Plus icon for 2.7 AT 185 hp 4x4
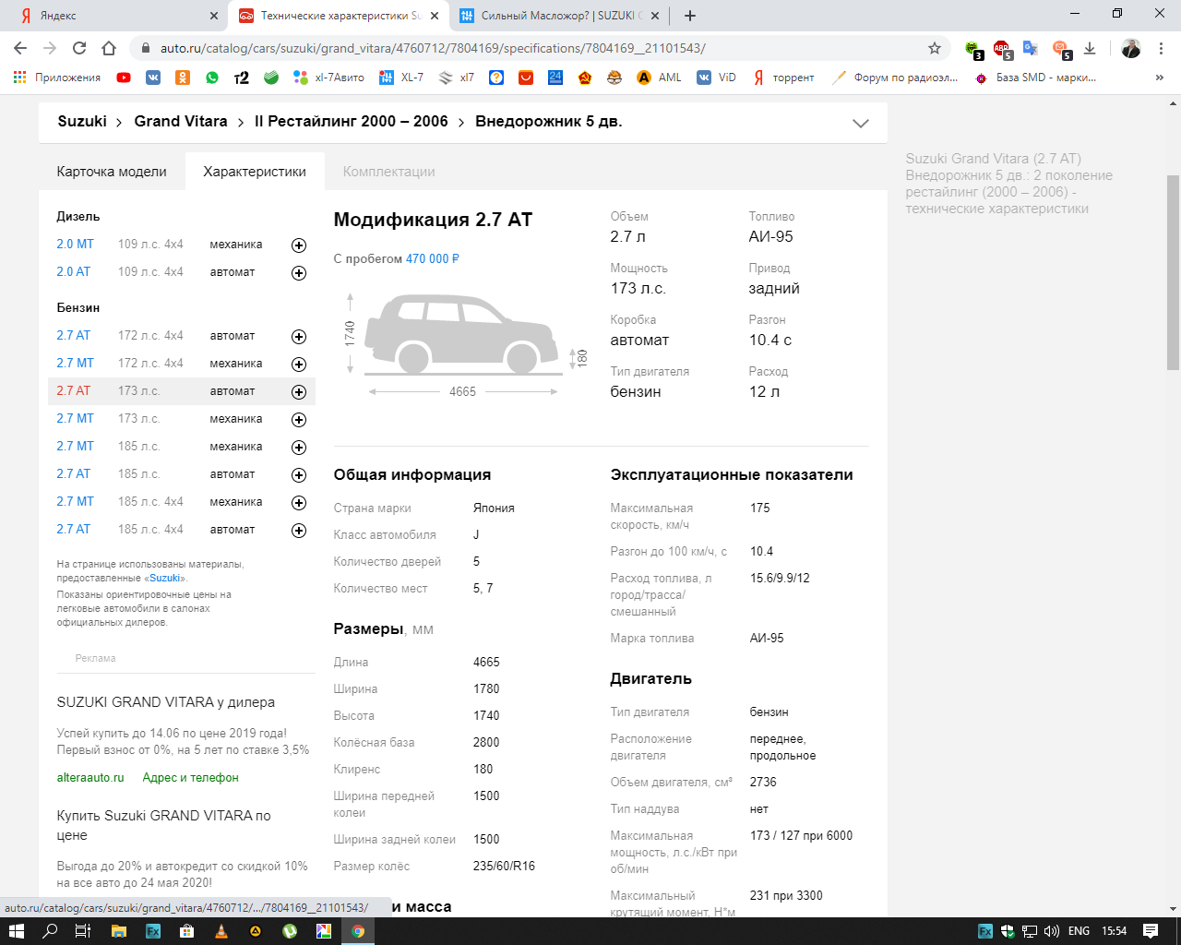Screen dimensions: 1181x945 coord(299,531)
